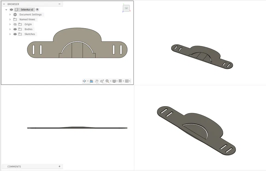The image size is (266, 171).
Task: Click the BROWSER panel title
Action: (13, 4)
